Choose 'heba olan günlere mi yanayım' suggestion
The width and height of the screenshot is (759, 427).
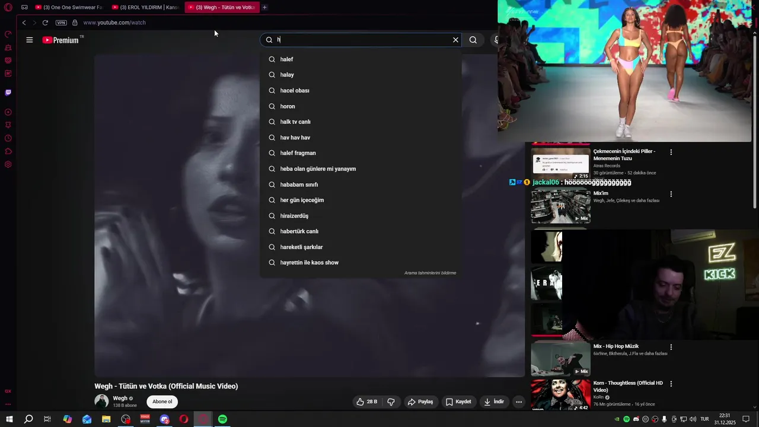click(x=361, y=169)
